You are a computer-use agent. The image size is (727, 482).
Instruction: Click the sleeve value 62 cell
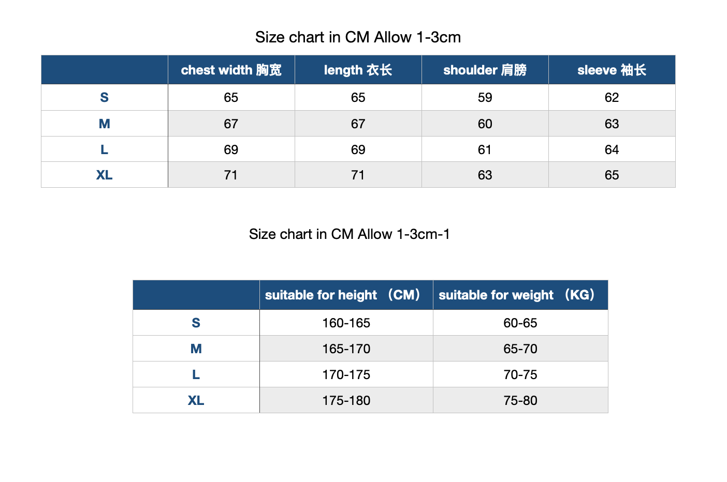click(612, 97)
